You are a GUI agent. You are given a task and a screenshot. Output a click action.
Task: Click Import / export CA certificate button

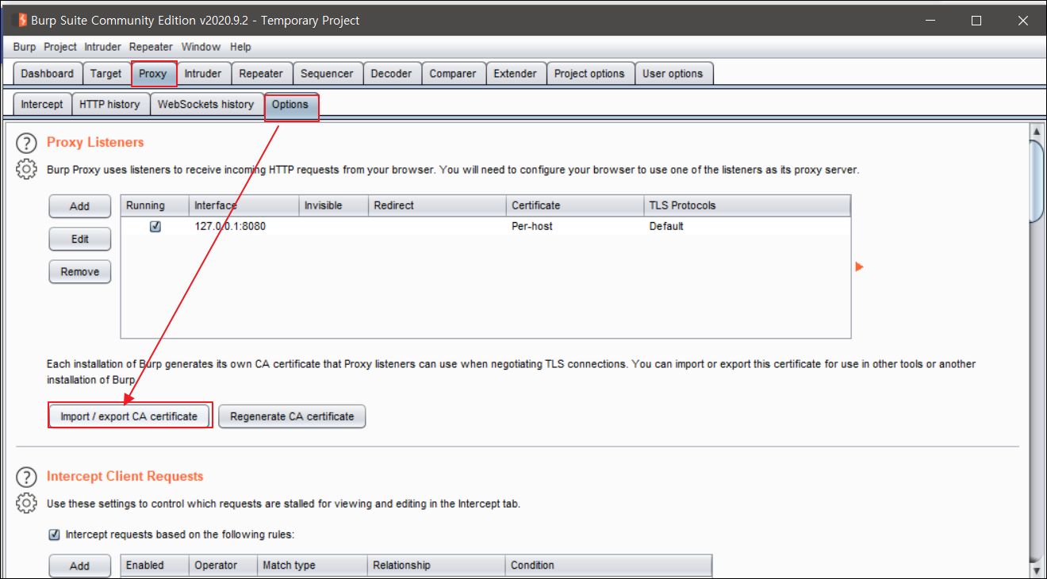129,416
